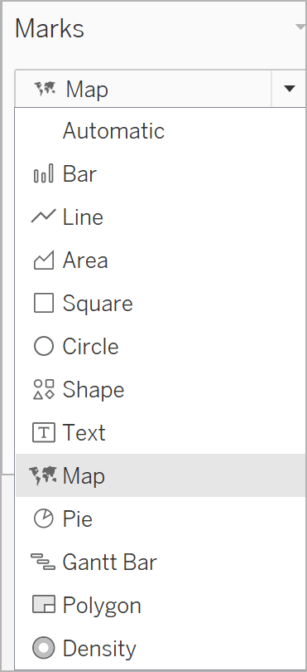
Task: Click the Map combo box field
Action: coord(143,89)
